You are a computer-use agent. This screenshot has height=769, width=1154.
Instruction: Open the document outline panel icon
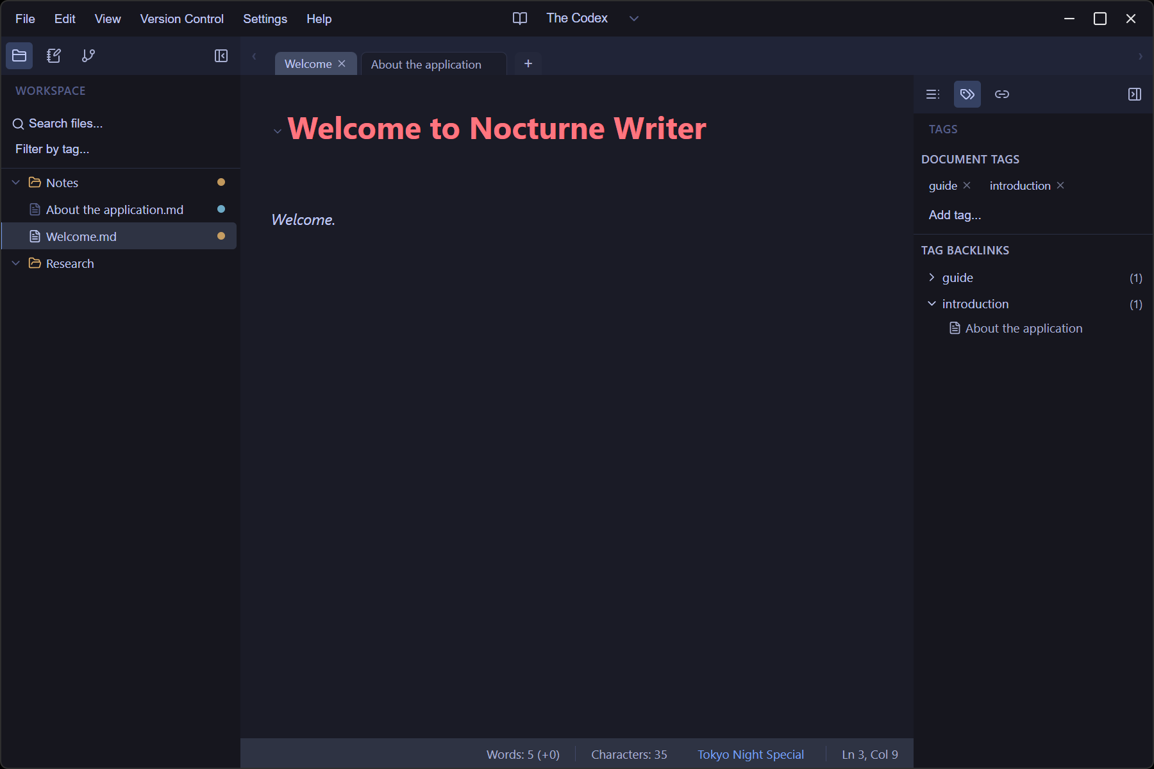(x=933, y=94)
